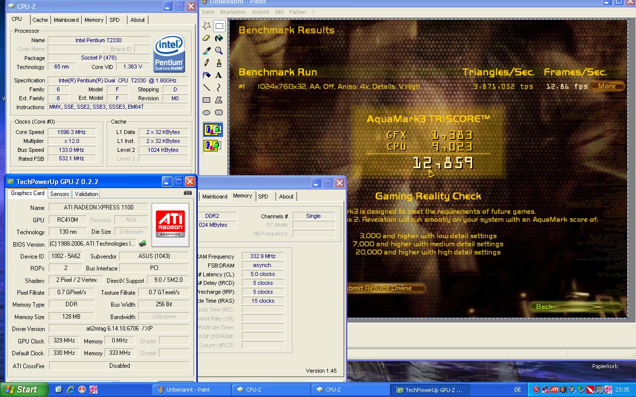Activate the Fill With Color bucket tool
Screen dimensions: 636x397
pos(219,38)
